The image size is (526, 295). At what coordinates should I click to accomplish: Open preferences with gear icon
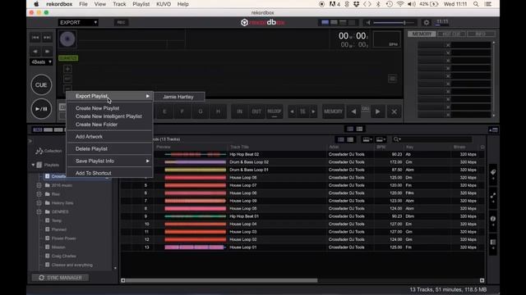[x=427, y=22]
